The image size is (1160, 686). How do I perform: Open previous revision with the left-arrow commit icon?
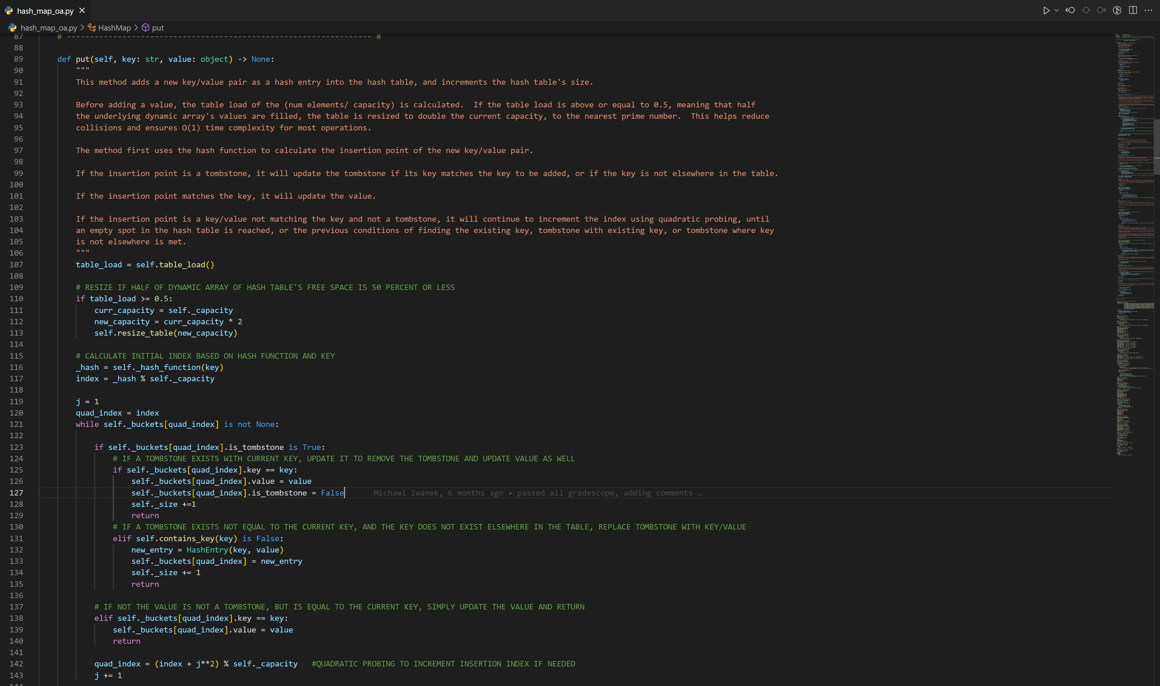coord(1070,10)
